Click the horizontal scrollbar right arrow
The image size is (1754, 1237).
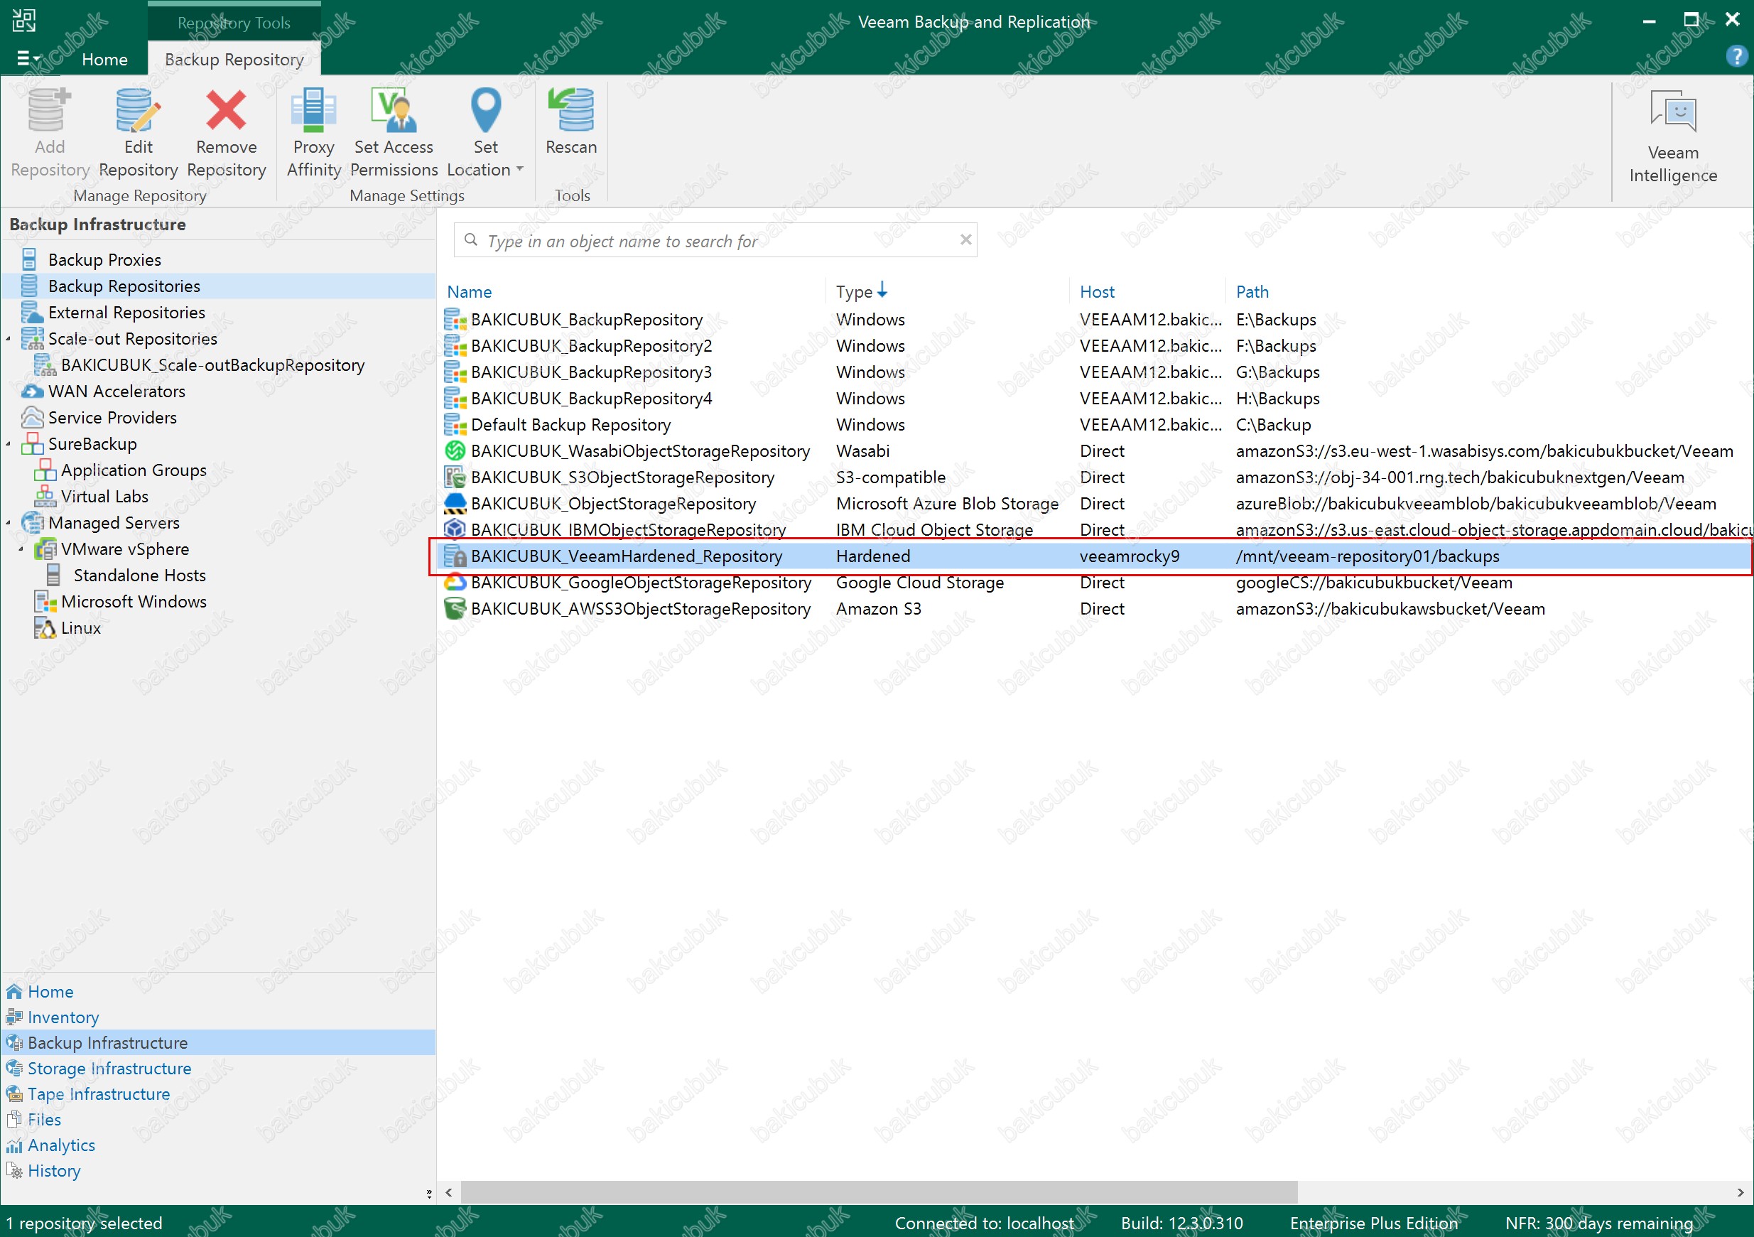point(1740,1192)
